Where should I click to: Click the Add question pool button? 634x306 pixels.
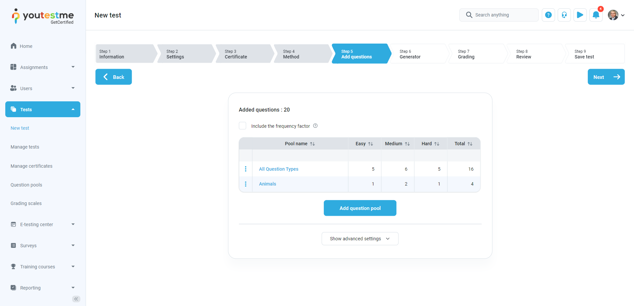[360, 208]
